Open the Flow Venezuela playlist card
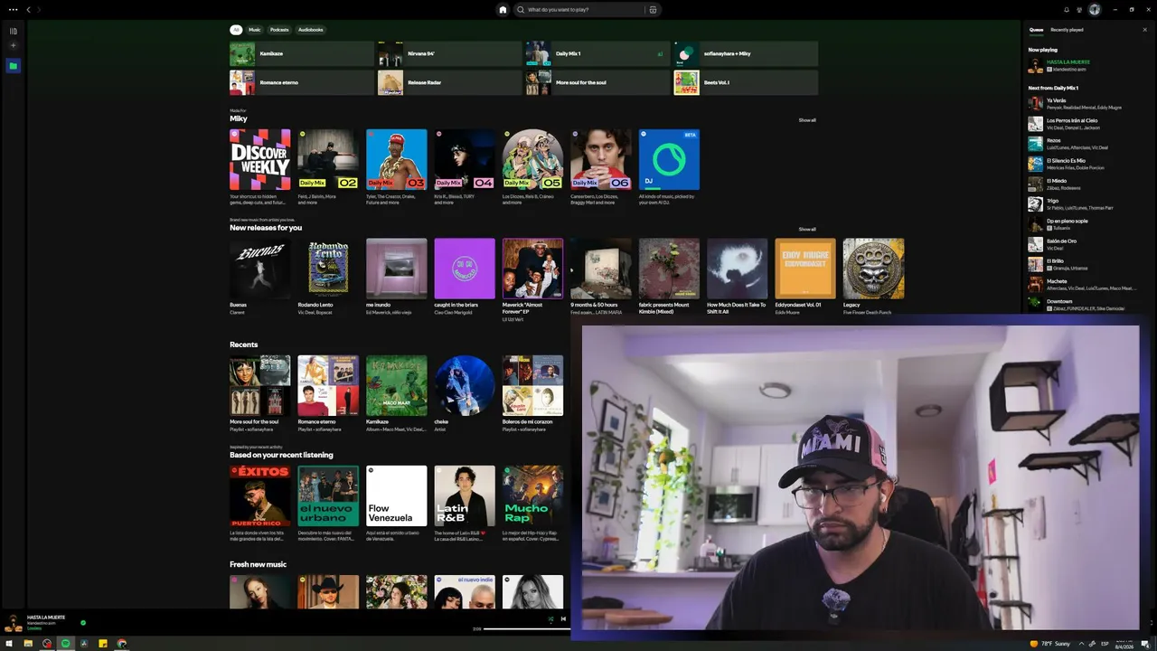 (397, 495)
